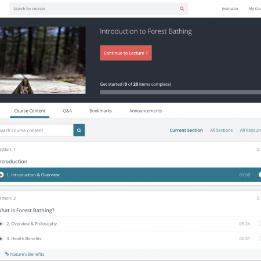The image size is (261, 261).
Task: Open lecture 2. Overview & Philosophy
Action: point(32,224)
